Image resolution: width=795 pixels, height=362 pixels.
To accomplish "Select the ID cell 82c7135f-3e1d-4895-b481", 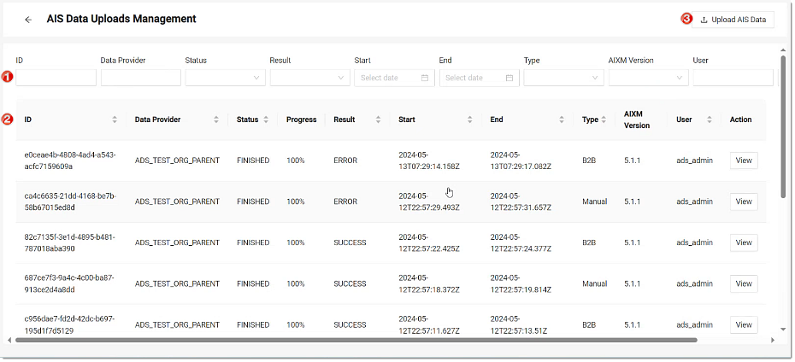I will pyautogui.click(x=70, y=242).
